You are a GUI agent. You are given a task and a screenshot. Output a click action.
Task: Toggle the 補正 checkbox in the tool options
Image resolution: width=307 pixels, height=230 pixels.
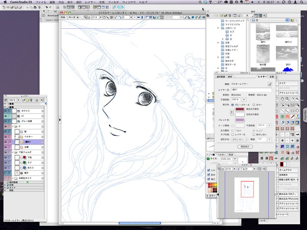(208, 179)
